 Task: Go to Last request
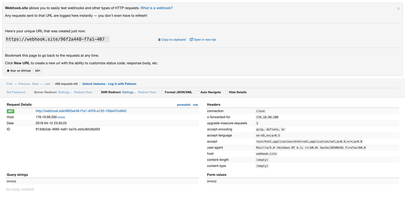(47, 84)
